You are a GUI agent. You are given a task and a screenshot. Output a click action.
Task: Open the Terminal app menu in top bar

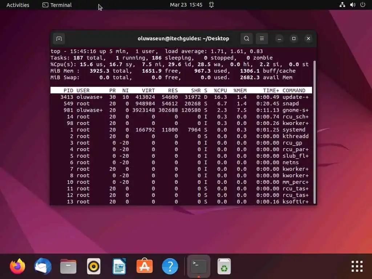coord(57,5)
